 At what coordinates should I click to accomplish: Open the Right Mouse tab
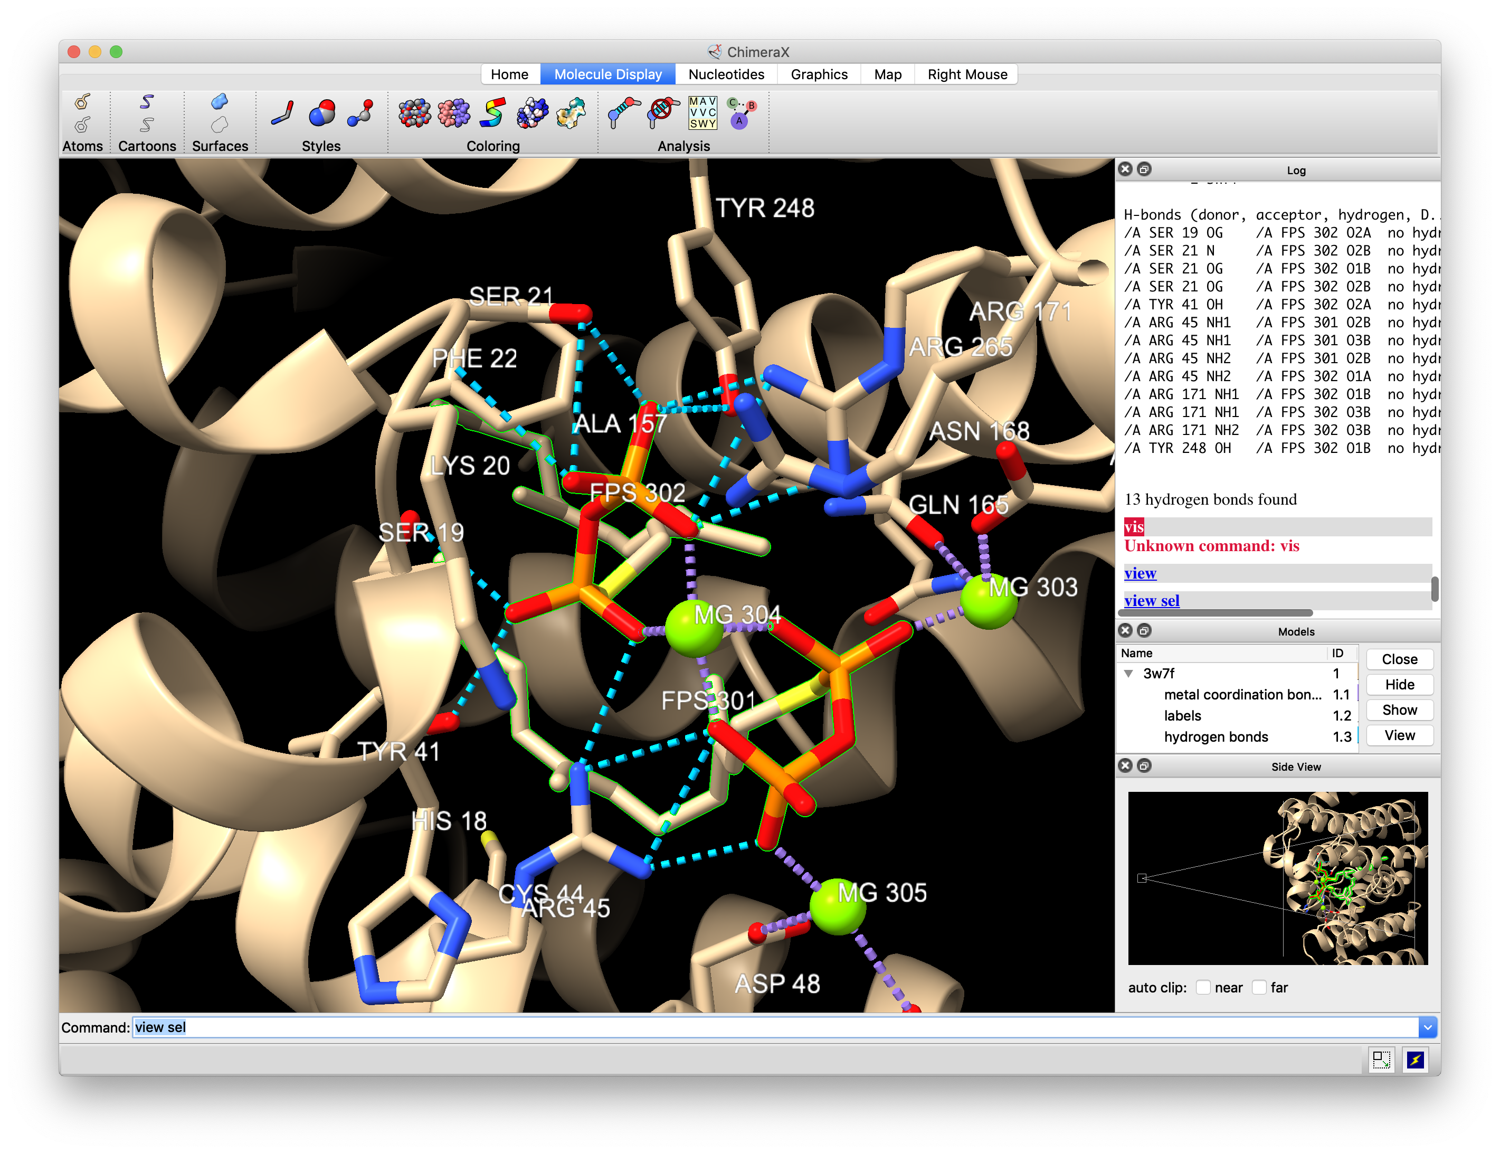[x=967, y=74]
